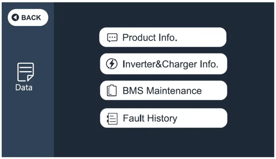Click the back arrow icon
Viewport: 276px width, 159px height.
click(x=15, y=17)
